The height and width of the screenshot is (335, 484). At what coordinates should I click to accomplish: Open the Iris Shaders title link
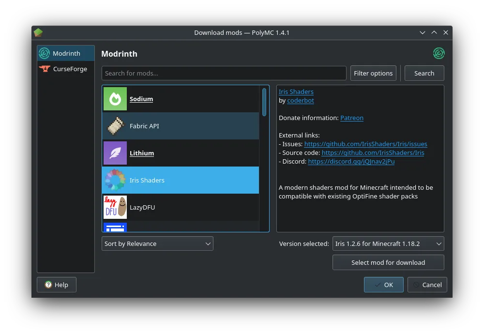point(296,91)
